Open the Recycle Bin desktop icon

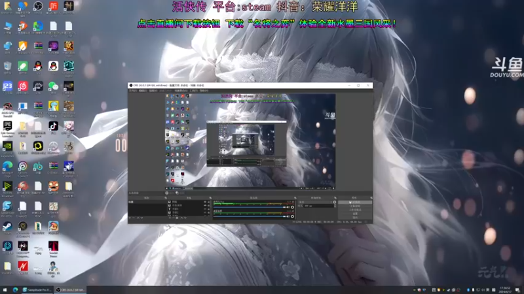tap(7, 66)
